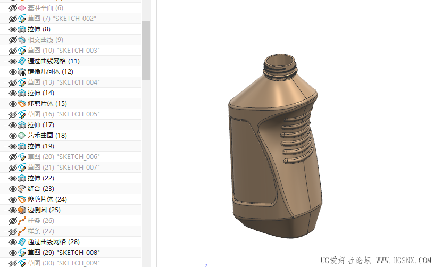Select the 艺术曲面 (18) label
Image resolution: width=434 pixels, height=267 pixels.
coord(47,136)
